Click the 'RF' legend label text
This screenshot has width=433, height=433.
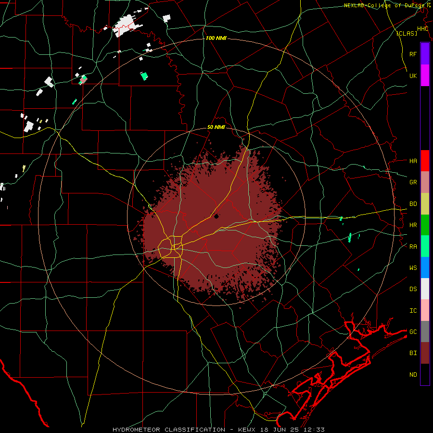(x=413, y=54)
